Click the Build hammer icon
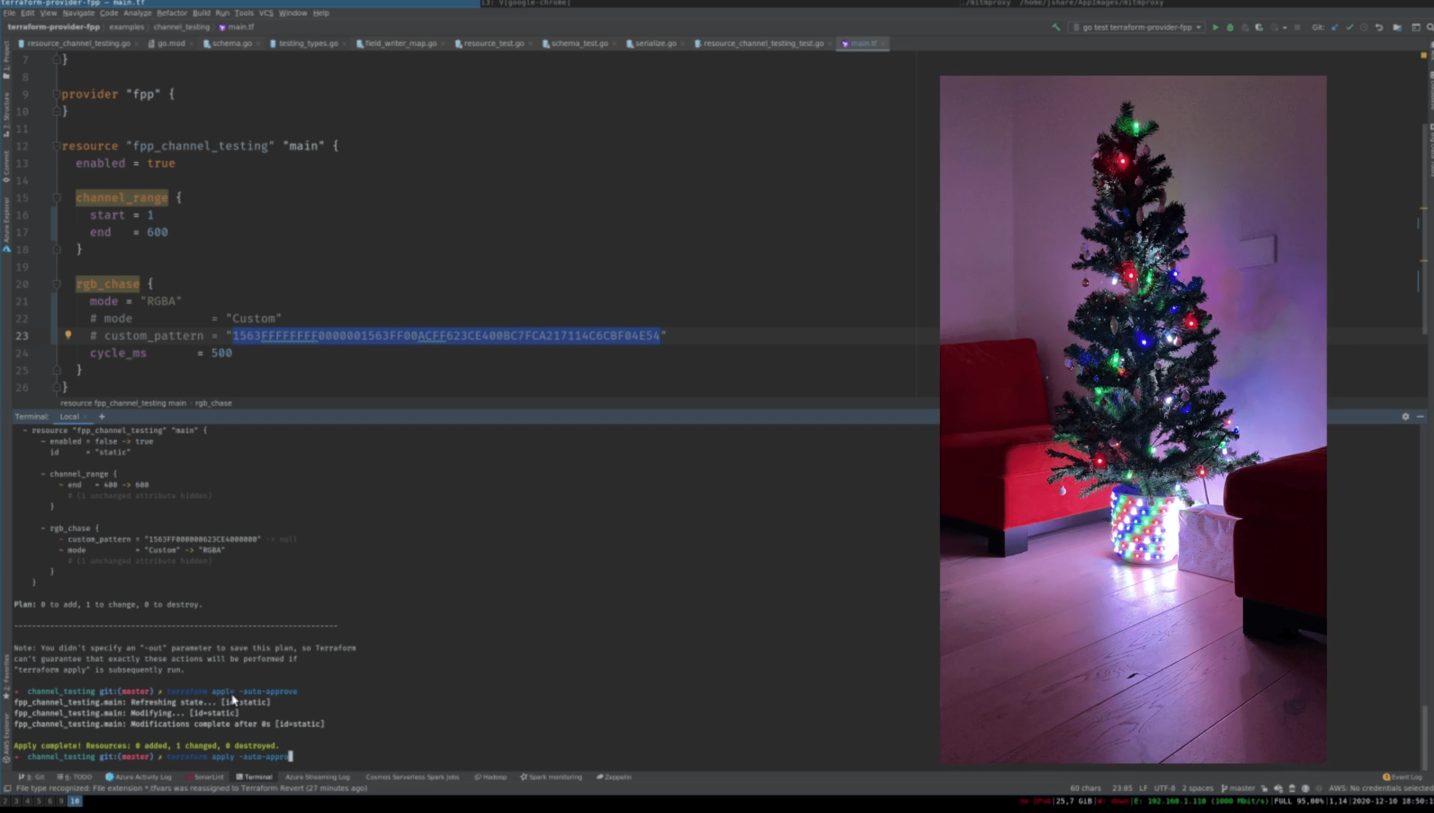This screenshot has height=813, width=1434. [1056, 27]
